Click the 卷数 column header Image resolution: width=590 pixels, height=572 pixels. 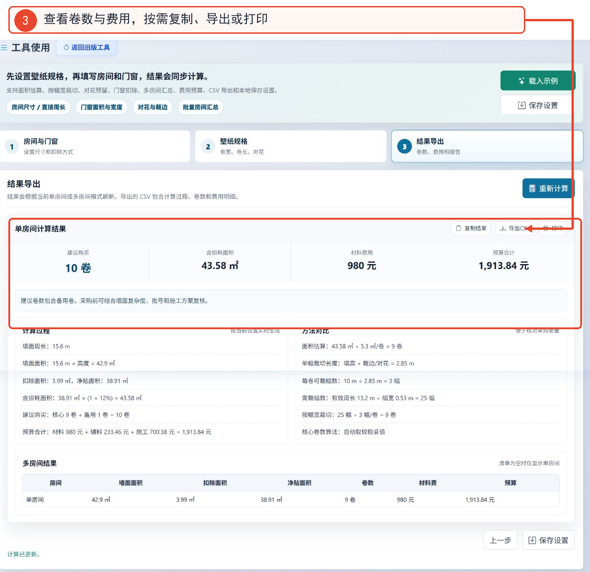pos(368,483)
